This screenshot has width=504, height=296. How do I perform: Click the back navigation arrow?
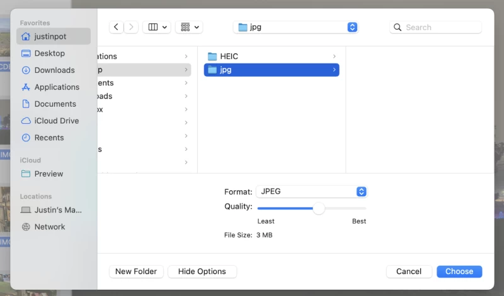pos(117,27)
